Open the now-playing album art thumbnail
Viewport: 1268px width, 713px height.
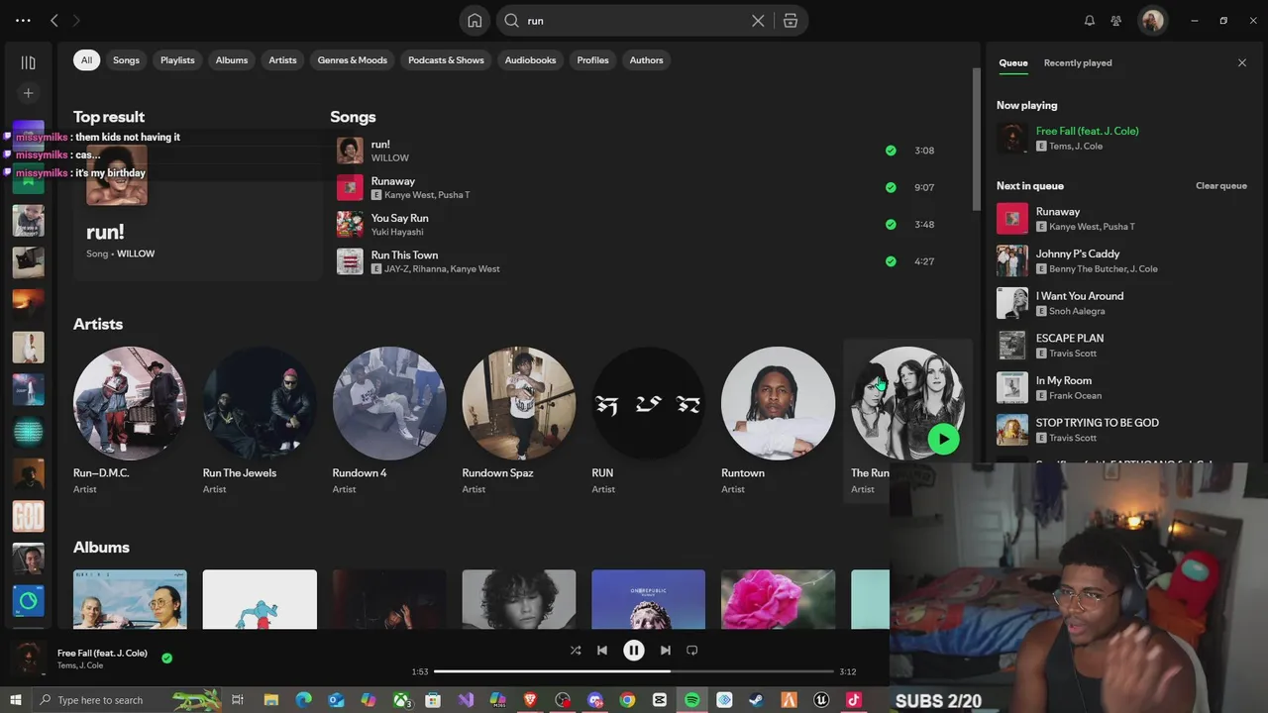pyautogui.click(x=29, y=658)
